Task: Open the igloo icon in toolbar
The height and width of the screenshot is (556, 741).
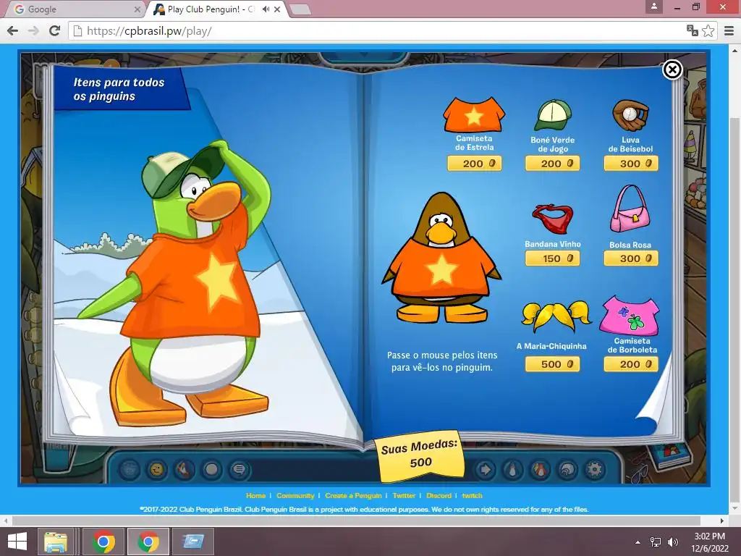Action: click(x=567, y=469)
